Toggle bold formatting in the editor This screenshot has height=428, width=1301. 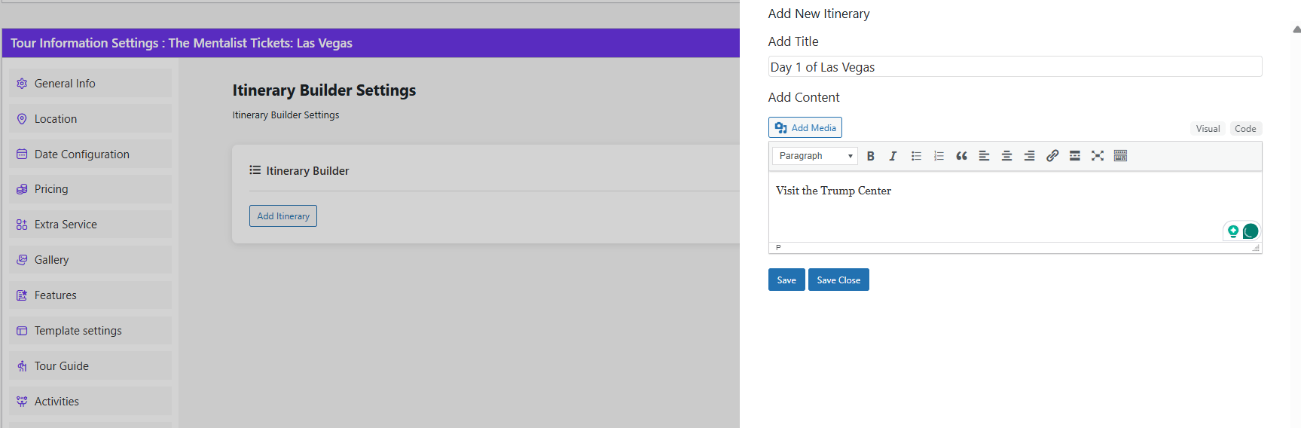coord(870,156)
